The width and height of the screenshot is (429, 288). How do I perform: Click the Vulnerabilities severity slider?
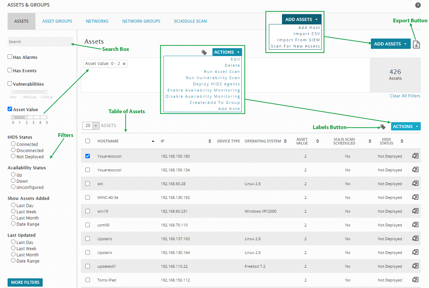[x=30, y=92]
